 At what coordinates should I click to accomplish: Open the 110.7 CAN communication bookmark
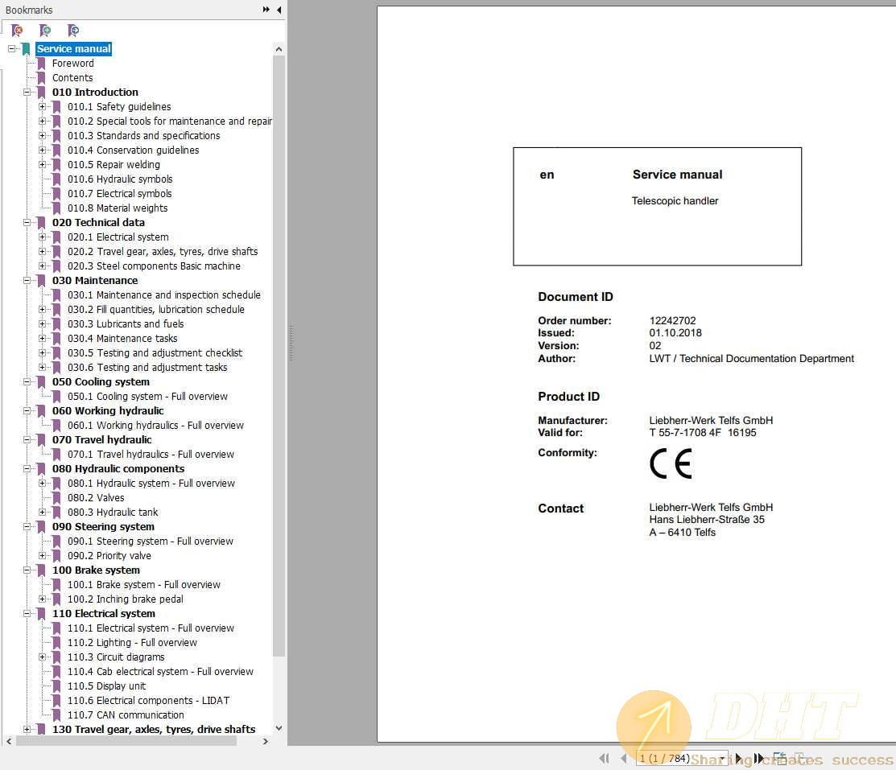pyautogui.click(x=126, y=715)
